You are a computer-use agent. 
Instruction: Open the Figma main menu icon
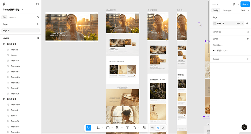coord(4,4)
